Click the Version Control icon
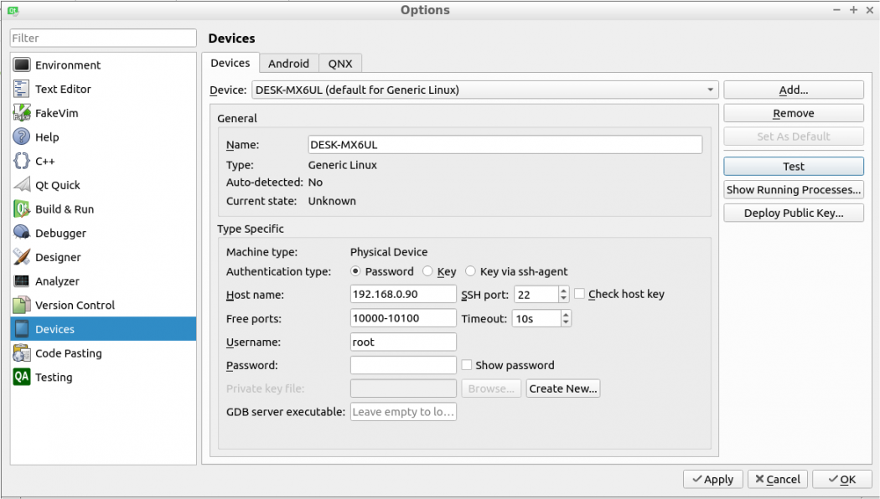This screenshot has width=880, height=499. [22, 305]
